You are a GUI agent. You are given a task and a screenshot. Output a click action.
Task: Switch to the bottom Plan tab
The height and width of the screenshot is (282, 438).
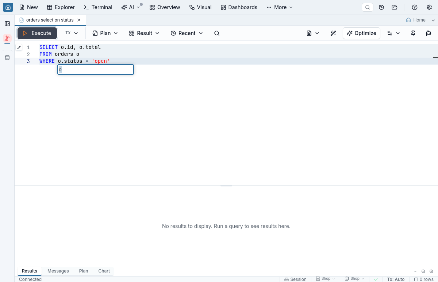coord(84,271)
